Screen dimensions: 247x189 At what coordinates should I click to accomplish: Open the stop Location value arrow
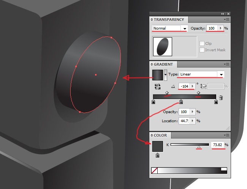coord(193,121)
